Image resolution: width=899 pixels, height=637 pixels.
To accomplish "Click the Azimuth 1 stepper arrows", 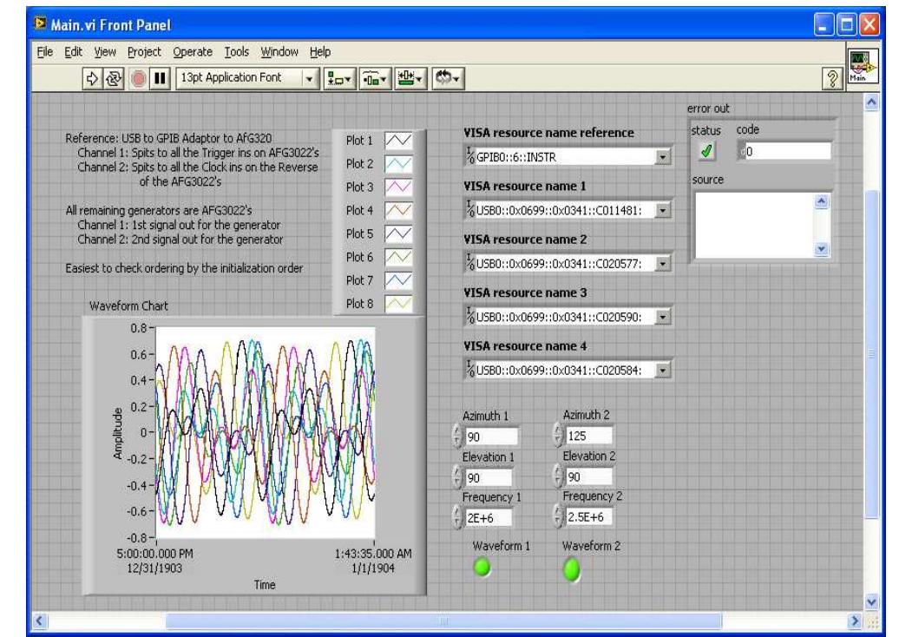I will tap(457, 436).
